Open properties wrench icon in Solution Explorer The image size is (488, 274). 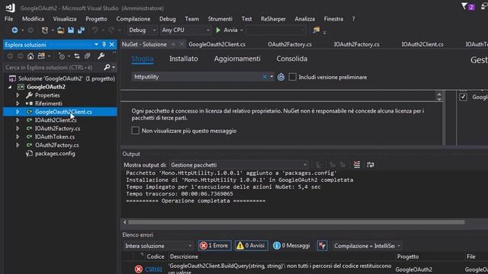101,56
